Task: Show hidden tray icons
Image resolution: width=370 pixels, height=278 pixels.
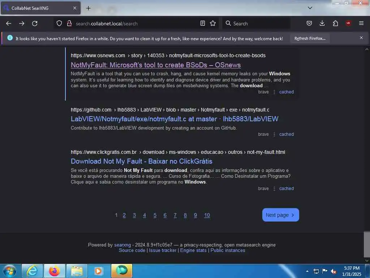Action: point(307,271)
